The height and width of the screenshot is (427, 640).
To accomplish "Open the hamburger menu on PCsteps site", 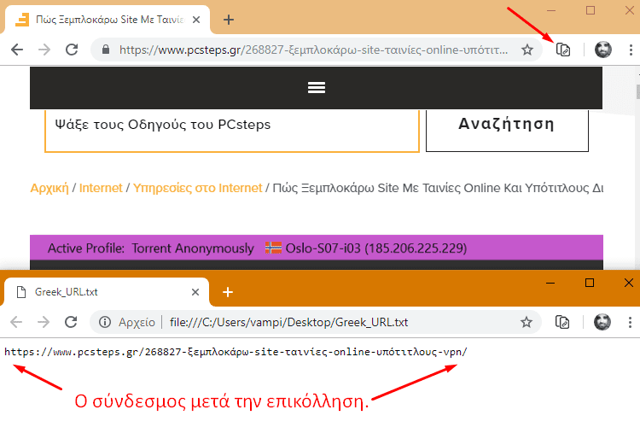I will click(x=317, y=87).
